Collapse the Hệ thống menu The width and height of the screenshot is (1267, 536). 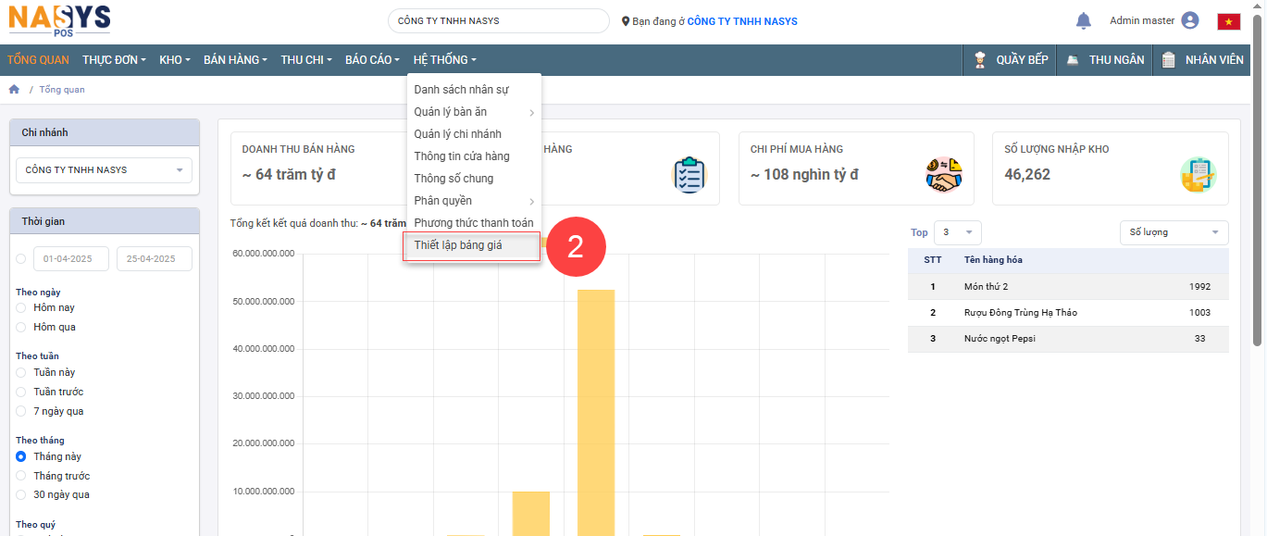(x=445, y=60)
